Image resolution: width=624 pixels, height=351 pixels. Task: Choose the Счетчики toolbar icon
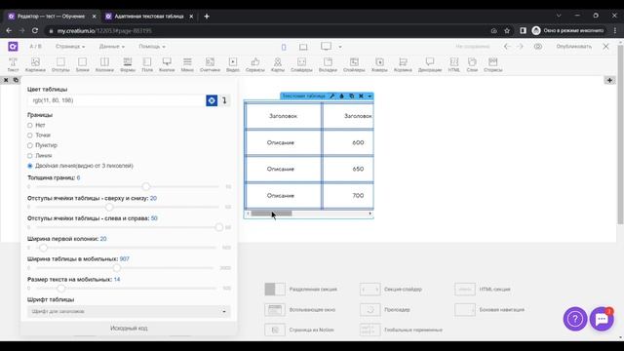(x=210, y=64)
